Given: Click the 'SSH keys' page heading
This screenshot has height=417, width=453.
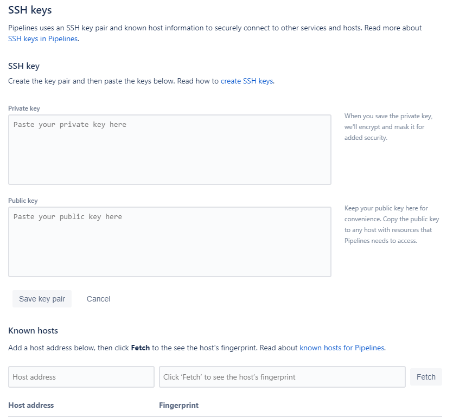Looking at the screenshot, I should [30, 10].
